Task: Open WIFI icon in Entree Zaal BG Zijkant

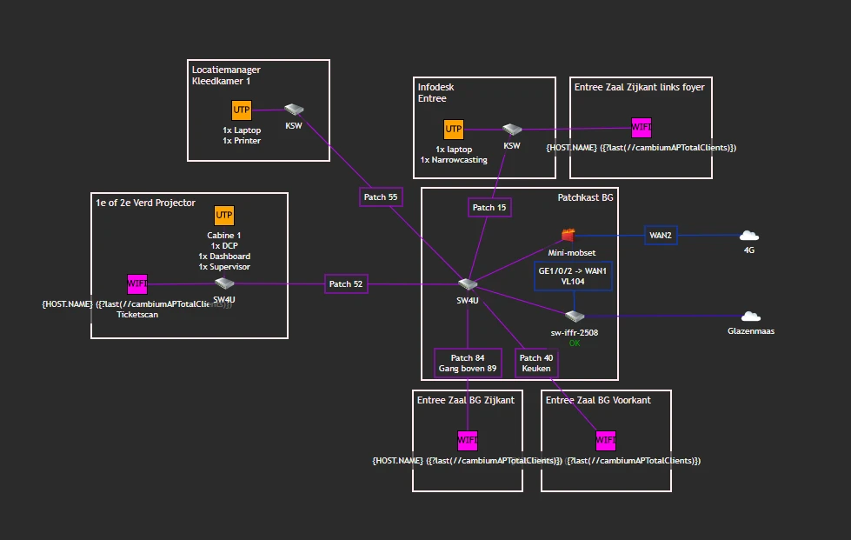Action: pos(468,440)
